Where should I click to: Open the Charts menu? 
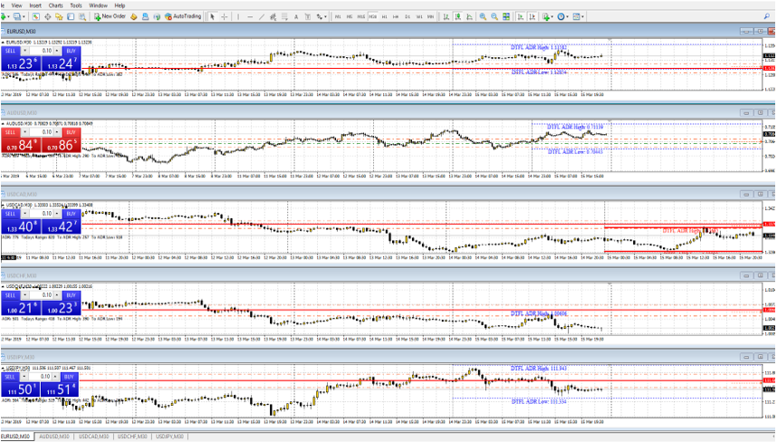55,5
